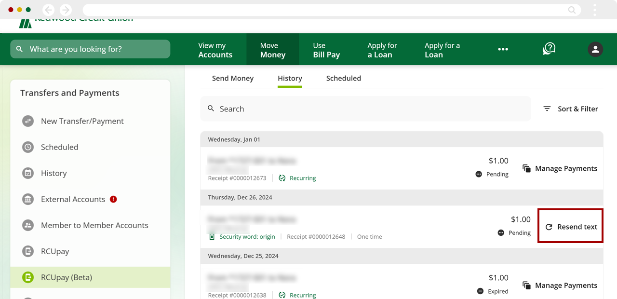Open the browser three-dot menu
Viewport: 617px width, 299px height.
[595, 10]
